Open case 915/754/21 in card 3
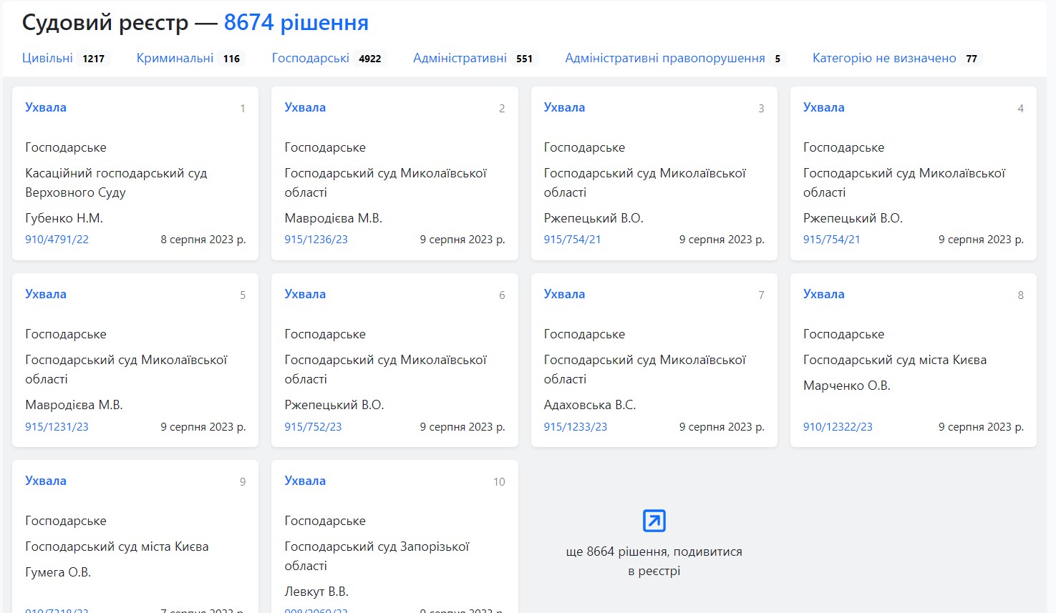1056x613 pixels. 572,240
